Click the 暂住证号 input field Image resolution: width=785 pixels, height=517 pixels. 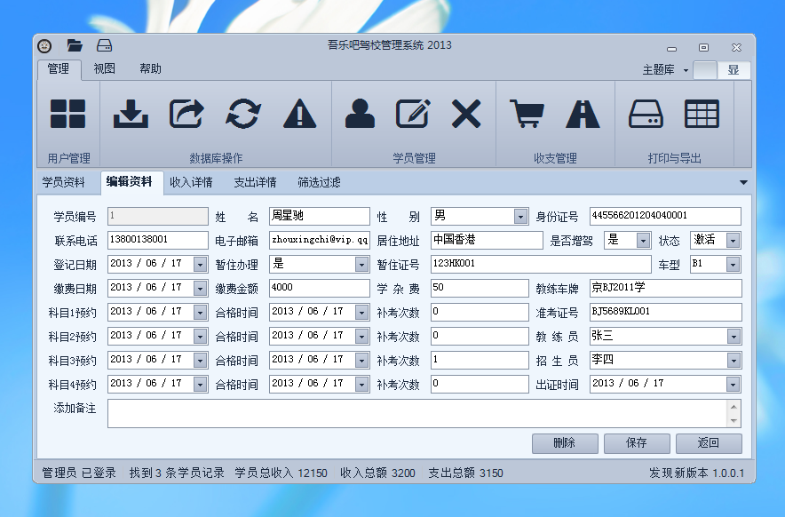click(x=541, y=265)
